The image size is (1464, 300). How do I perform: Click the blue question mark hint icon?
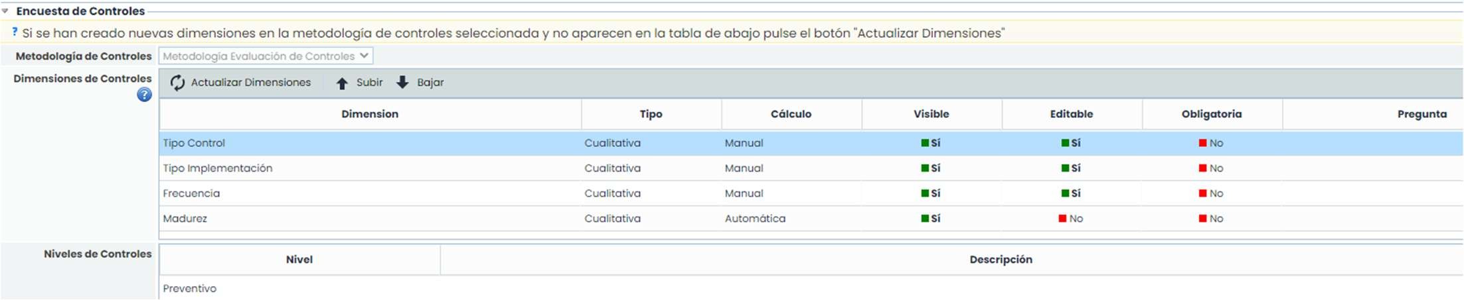(x=15, y=32)
